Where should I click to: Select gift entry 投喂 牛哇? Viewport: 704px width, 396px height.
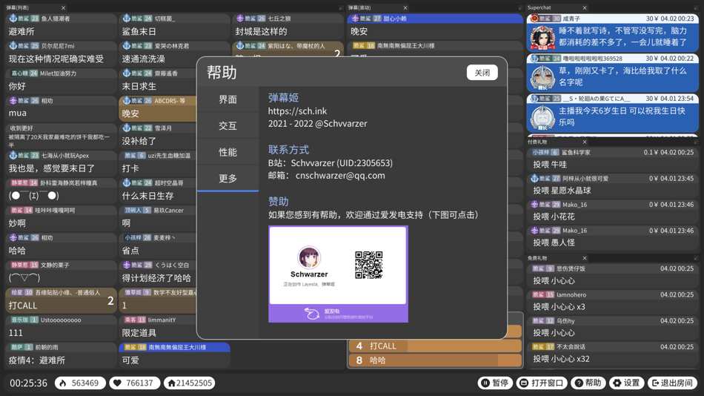(613, 159)
